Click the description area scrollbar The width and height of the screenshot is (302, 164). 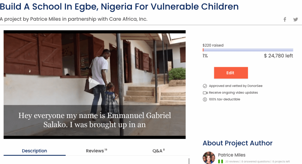pyautogui.click(x=189, y=161)
